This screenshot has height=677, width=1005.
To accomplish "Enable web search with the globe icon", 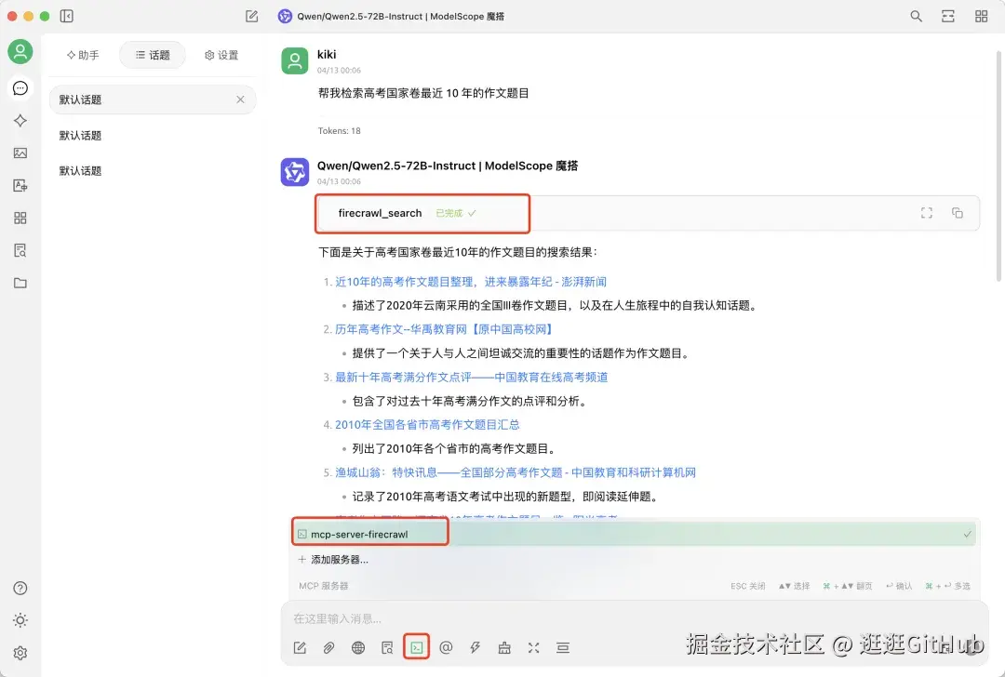I will click(358, 647).
